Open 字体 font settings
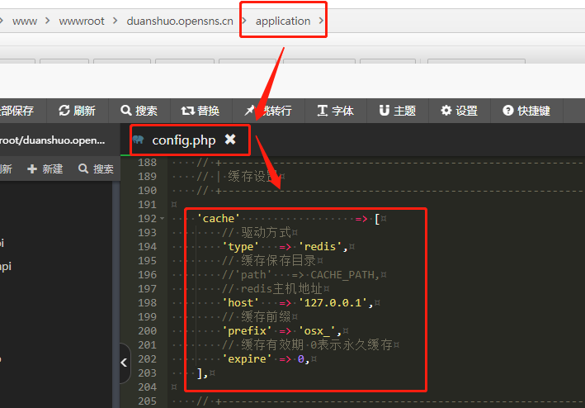The image size is (585, 408). click(336, 111)
